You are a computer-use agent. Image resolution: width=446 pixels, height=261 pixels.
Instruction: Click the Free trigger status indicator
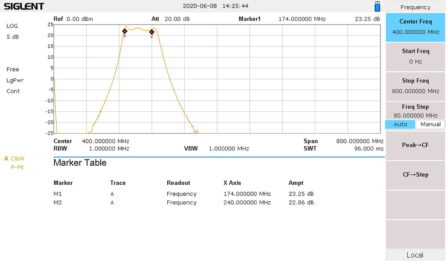point(12,69)
